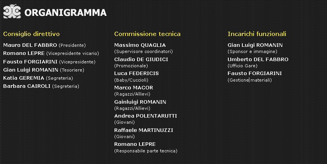Click the Consiglio direttivo heading

31,34
